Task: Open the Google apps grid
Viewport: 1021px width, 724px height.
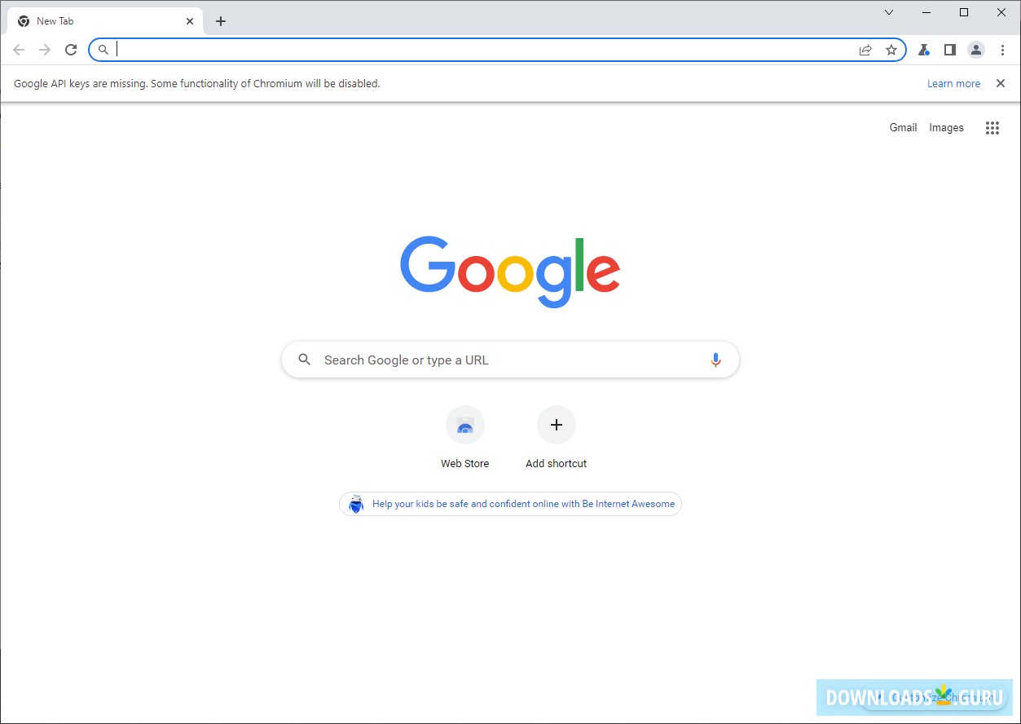Action: coord(992,127)
